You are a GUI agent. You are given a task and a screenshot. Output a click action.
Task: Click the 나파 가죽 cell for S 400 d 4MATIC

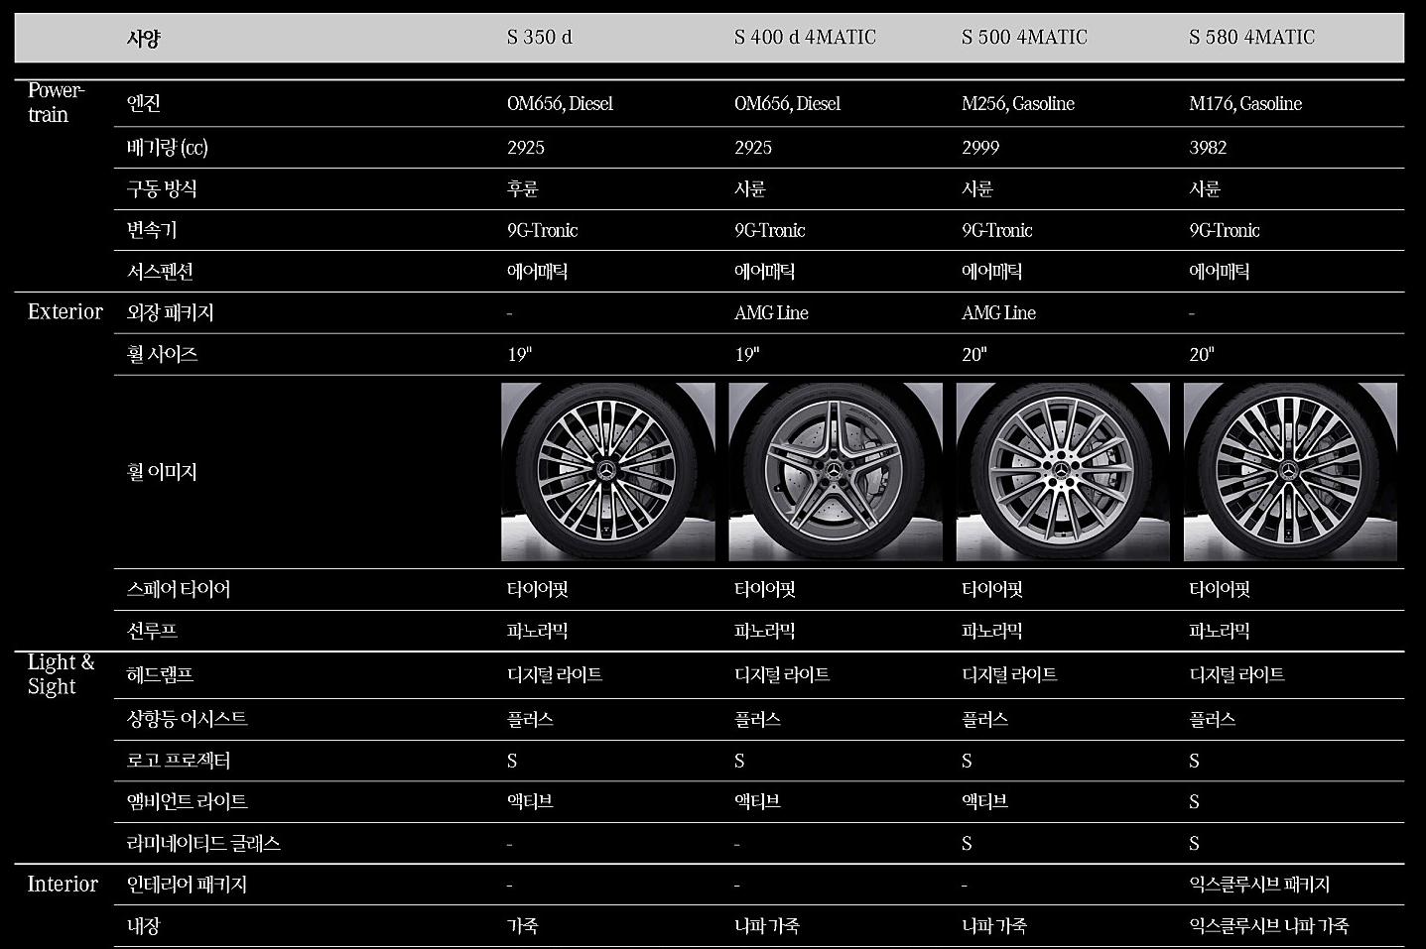click(766, 926)
